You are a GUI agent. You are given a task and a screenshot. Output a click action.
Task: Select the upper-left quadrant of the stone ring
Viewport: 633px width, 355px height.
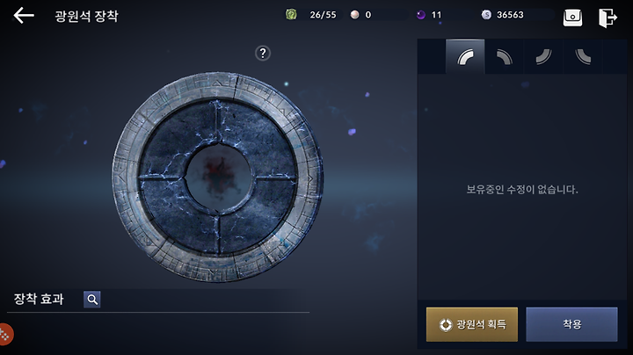(x=178, y=137)
